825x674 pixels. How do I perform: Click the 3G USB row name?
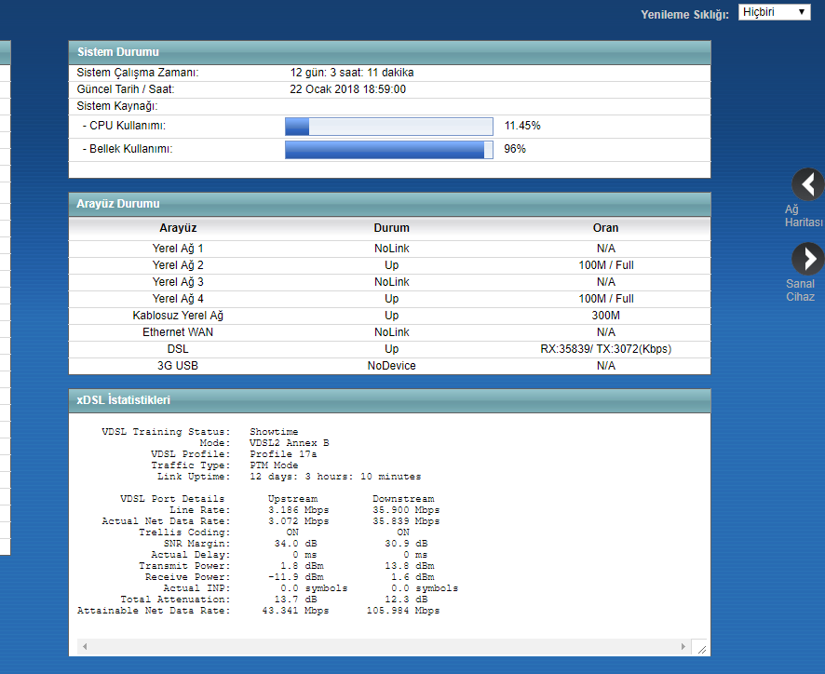[x=178, y=366]
